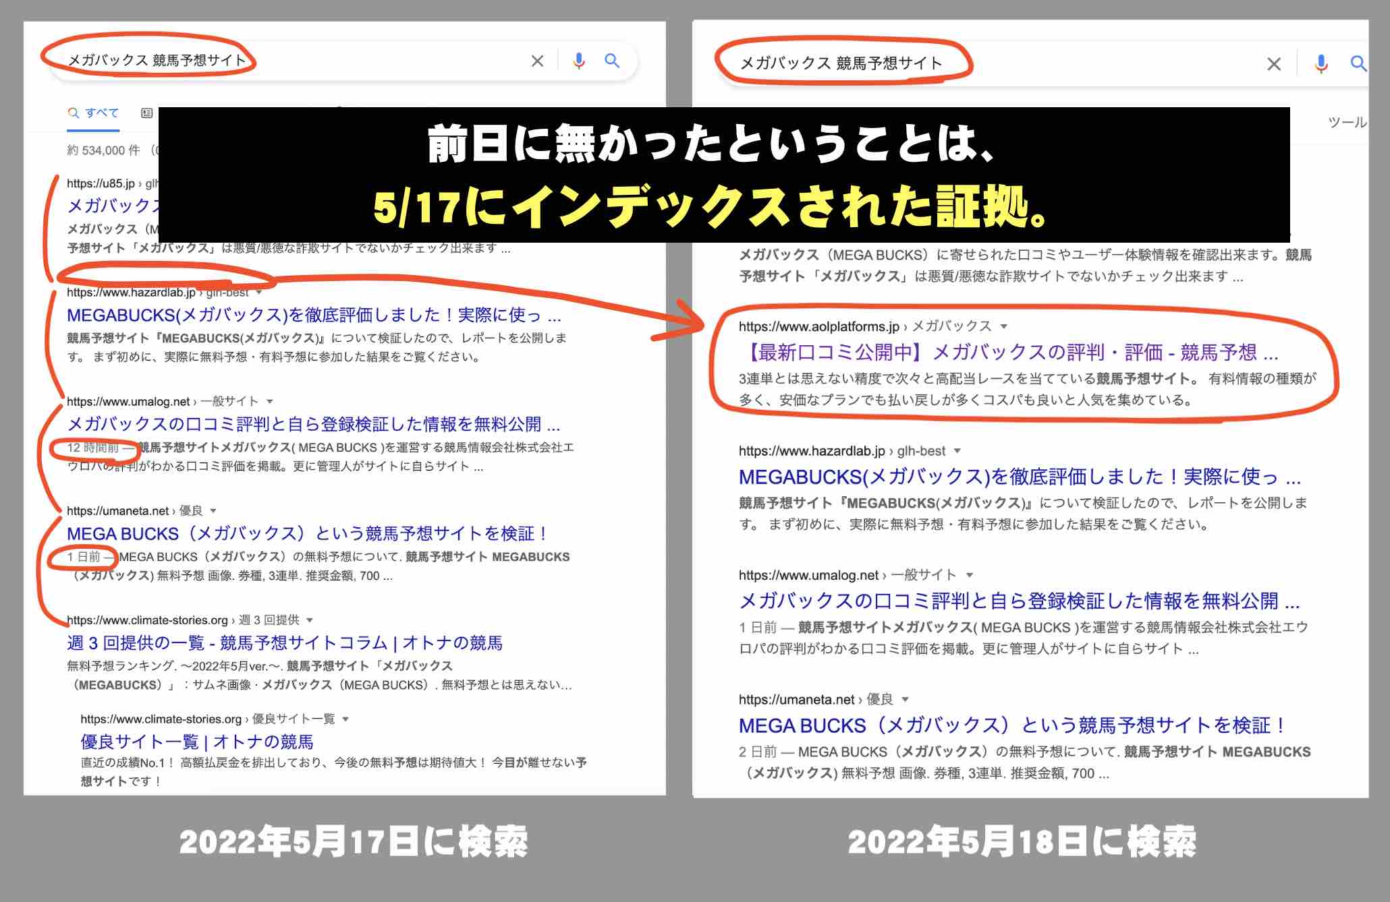
Task: Clear the left search query with the X icon
Action: pos(536,61)
